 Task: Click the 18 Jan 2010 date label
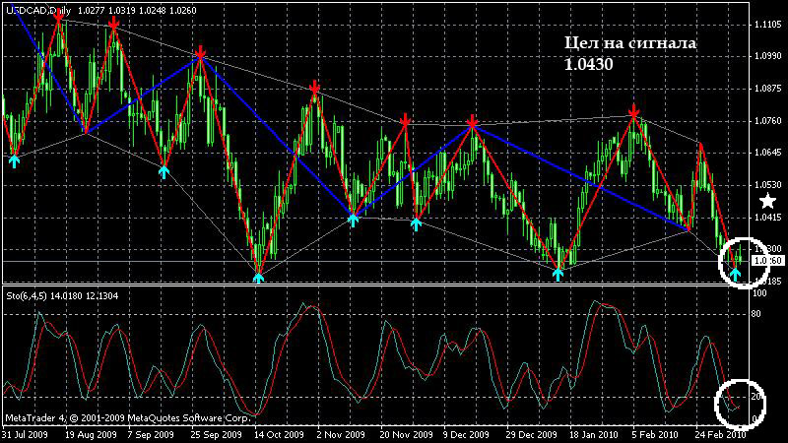click(594, 434)
